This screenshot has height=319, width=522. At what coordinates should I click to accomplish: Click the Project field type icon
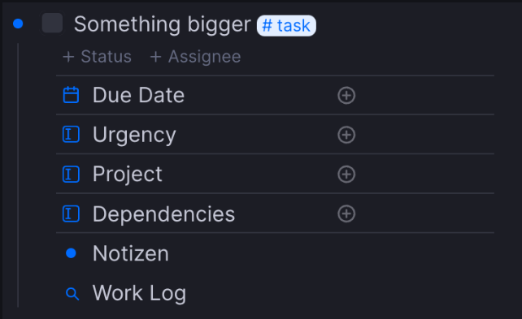pos(71,175)
